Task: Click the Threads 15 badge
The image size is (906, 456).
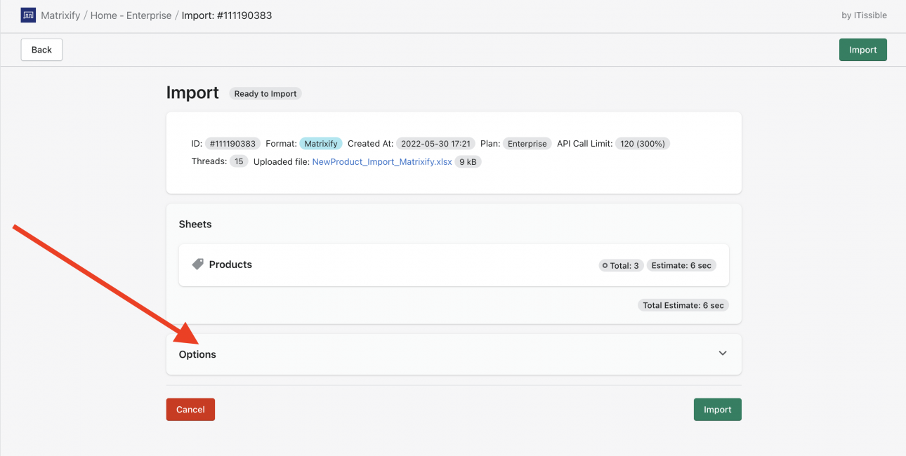Action: pyautogui.click(x=239, y=161)
